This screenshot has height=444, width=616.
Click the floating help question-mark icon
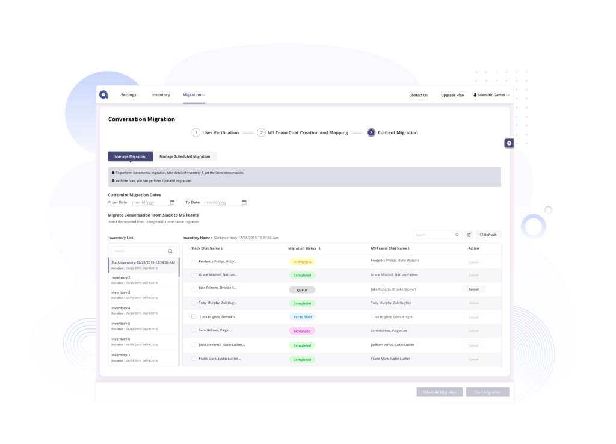pos(508,143)
